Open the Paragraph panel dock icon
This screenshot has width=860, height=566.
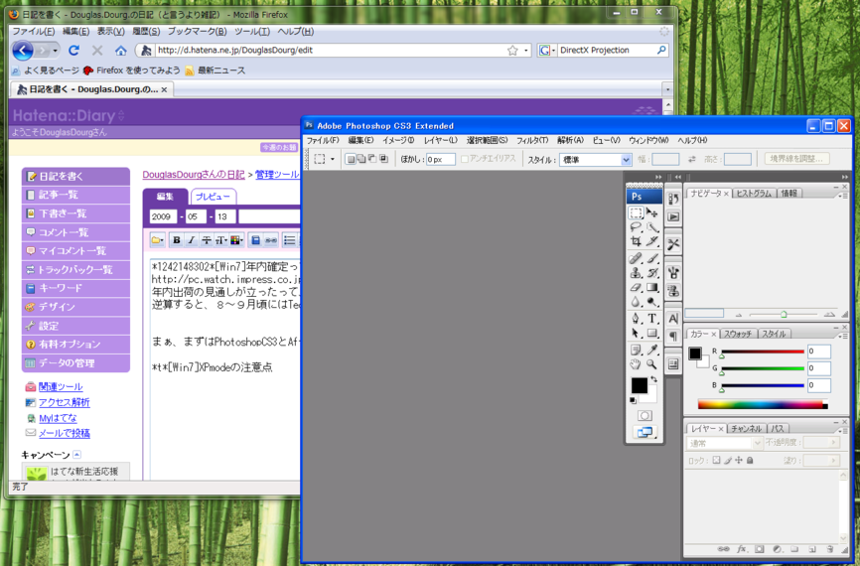673,337
